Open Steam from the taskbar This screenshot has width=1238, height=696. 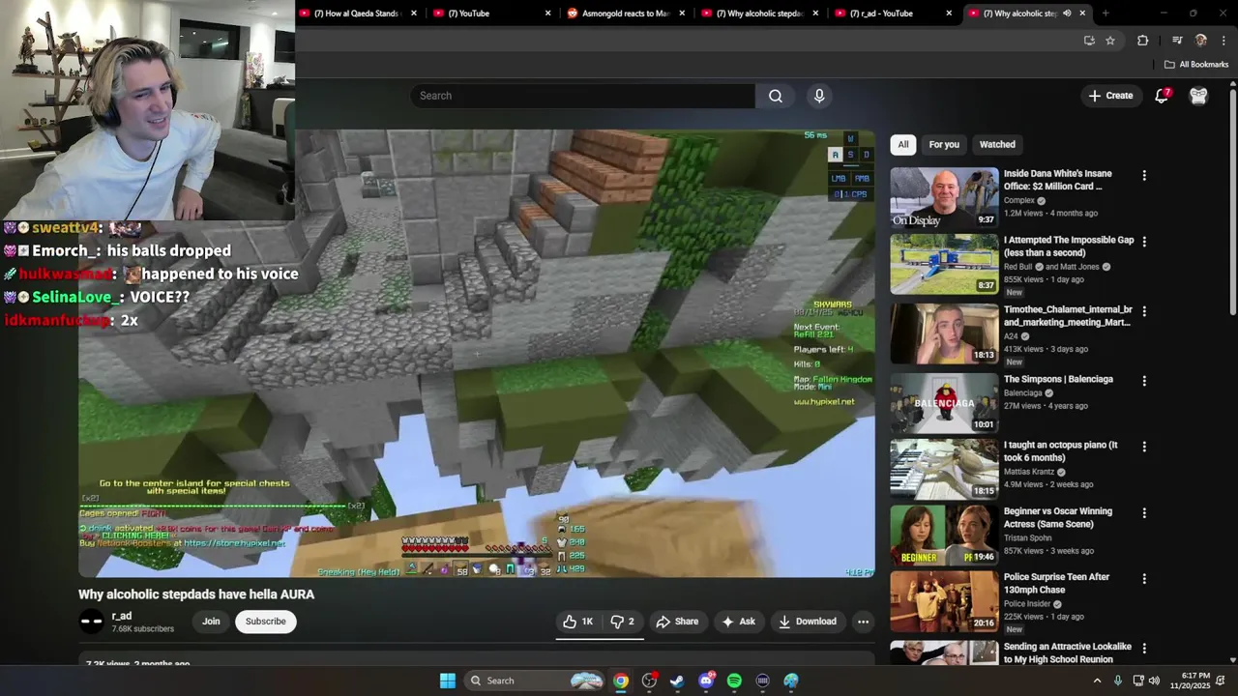pos(677,681)
